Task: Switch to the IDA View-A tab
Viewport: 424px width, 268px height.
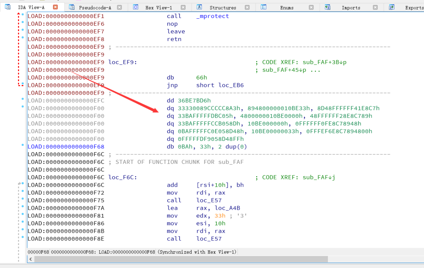Action: pyautogui.click(x=31, y=7)
